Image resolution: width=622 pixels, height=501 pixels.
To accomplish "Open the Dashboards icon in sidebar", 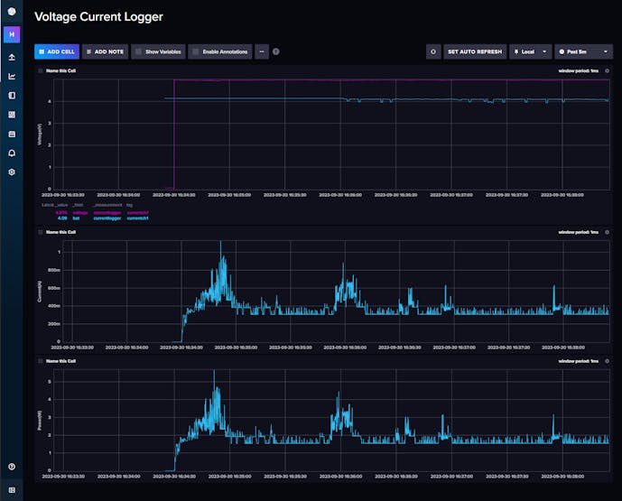I will point(12,115).
